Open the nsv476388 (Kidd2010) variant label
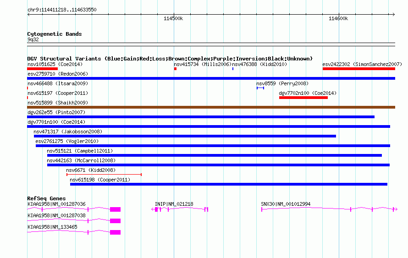This screenshot has height=258, width=408. click(259, 64)
